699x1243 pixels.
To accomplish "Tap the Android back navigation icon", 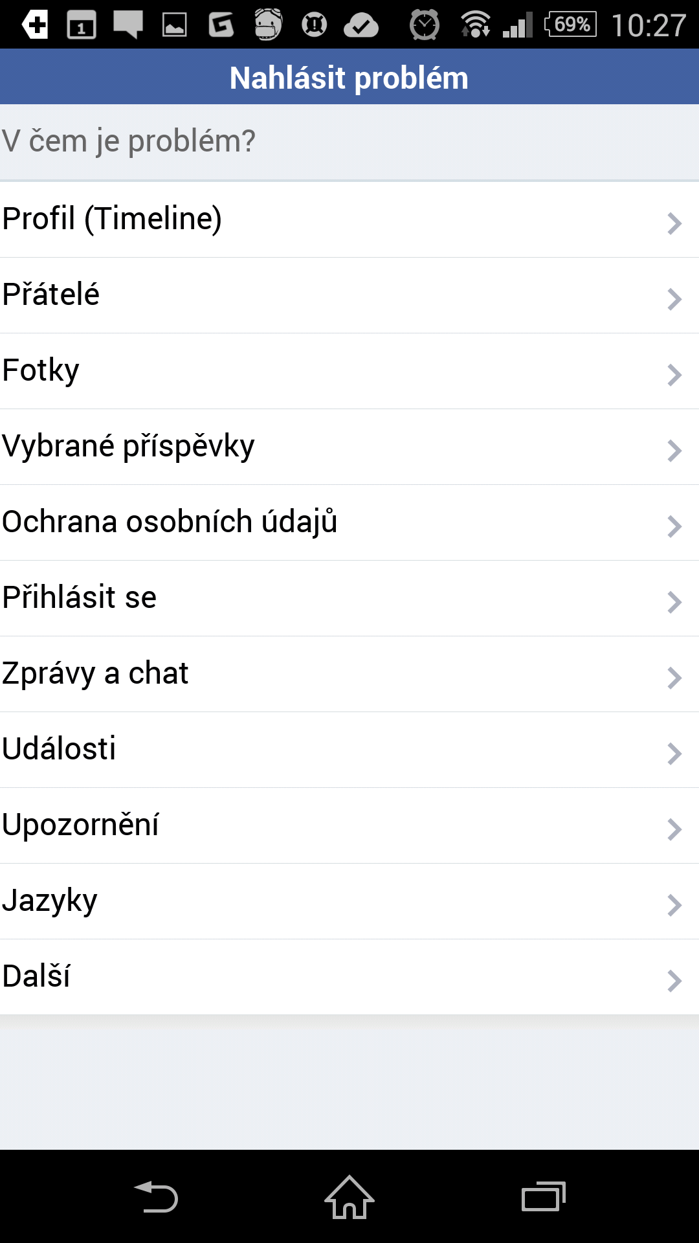I will (x=156, y=1196).
